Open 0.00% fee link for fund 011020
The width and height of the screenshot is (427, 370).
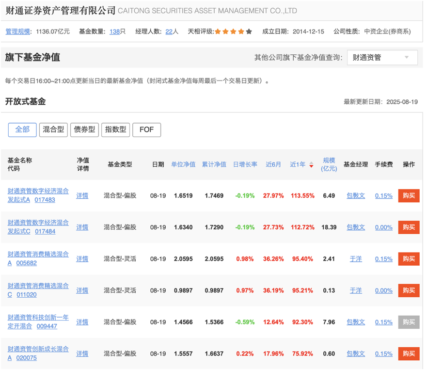(384, 291)
